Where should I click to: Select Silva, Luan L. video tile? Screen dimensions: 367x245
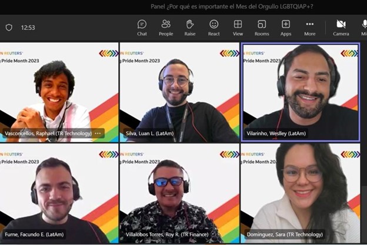coord(179,92)
